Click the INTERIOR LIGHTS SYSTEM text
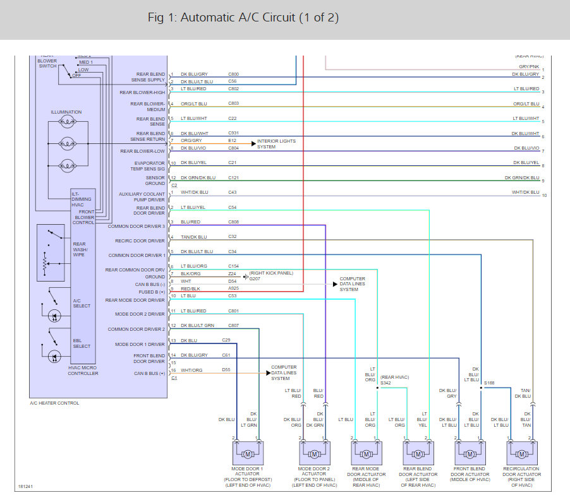570x500 pixels. pyautogui.click(x=276, y=144)
